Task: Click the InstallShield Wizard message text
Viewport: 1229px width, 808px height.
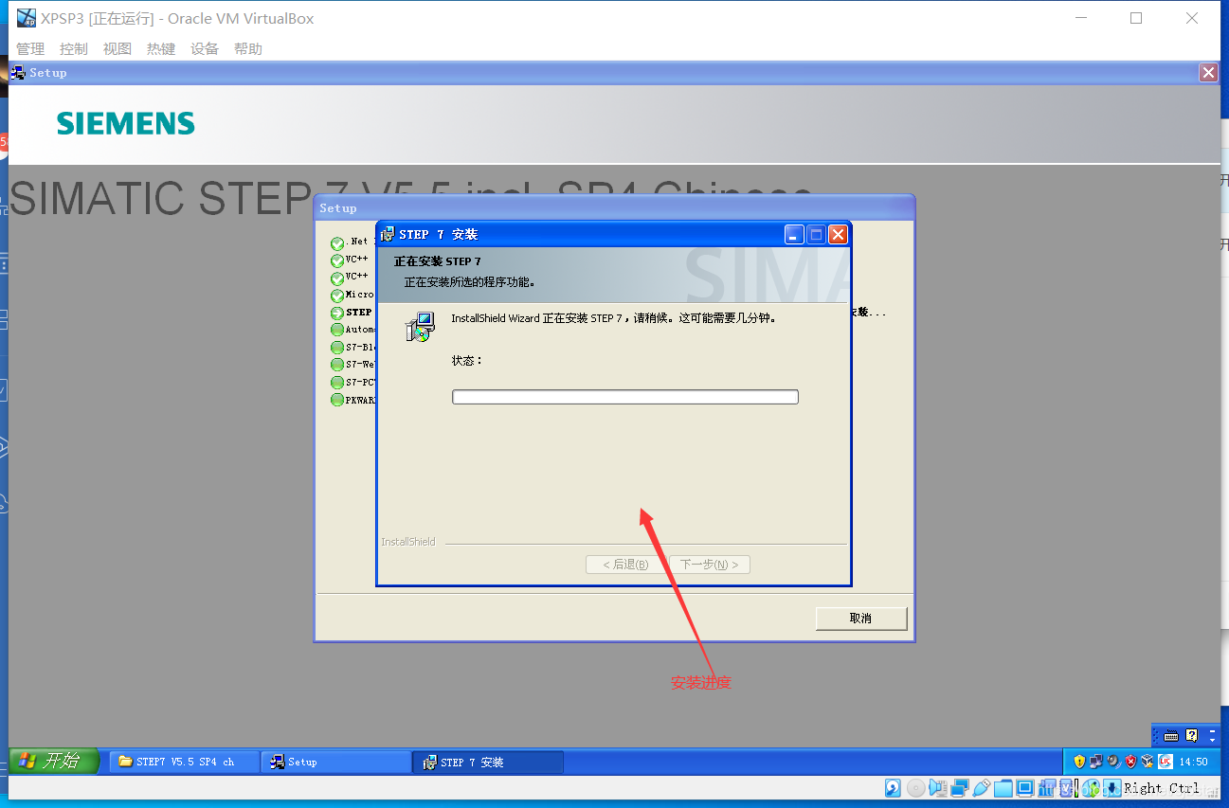Action: (x=614, y=318)
